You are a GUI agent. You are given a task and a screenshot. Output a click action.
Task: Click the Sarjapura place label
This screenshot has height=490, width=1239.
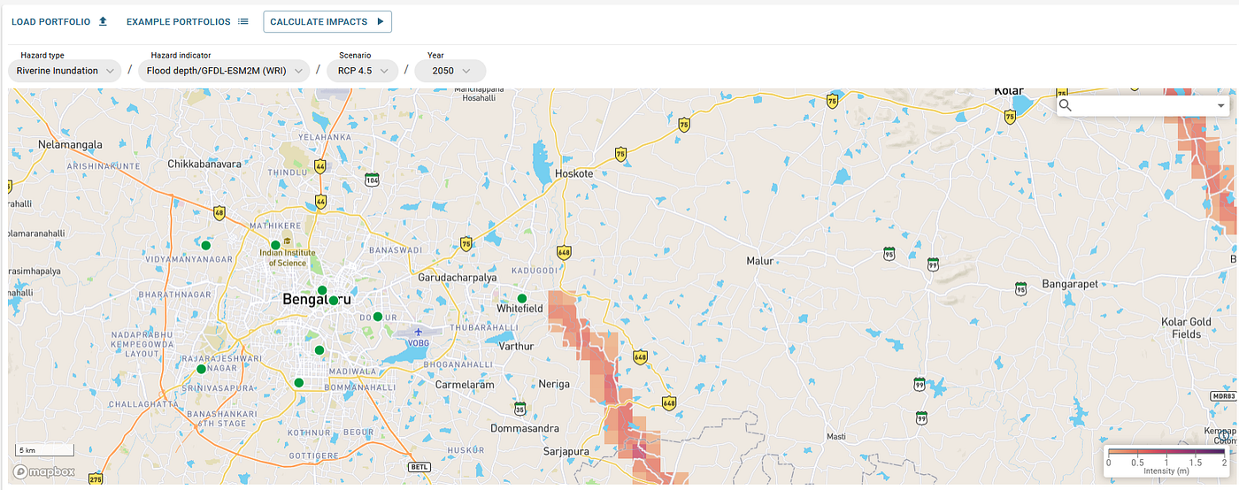coord(567,451)
